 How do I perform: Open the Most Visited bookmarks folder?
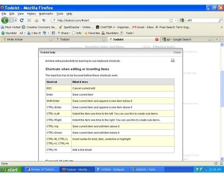click(x=10, y=27)
